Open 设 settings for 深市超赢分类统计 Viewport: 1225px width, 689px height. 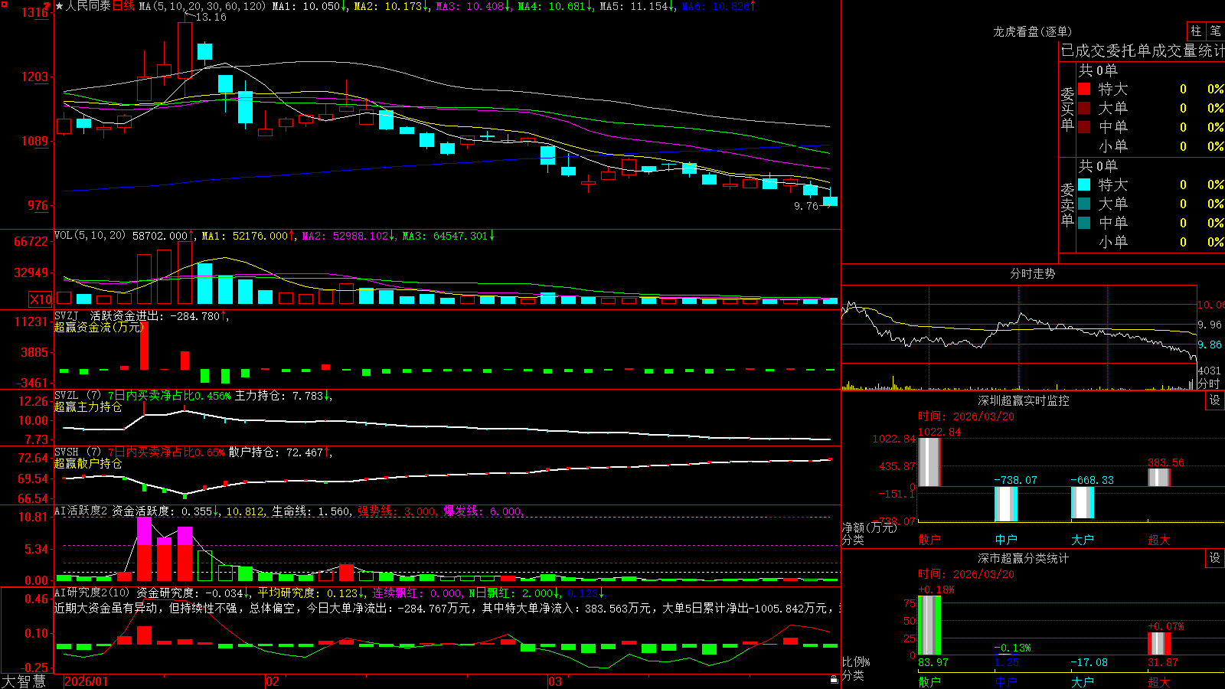pos(1215,558)
